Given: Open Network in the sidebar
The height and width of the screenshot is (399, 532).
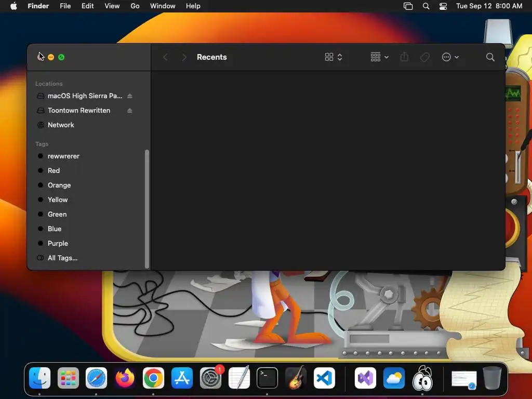Looking at the screenshot, I should click(85, 125).
